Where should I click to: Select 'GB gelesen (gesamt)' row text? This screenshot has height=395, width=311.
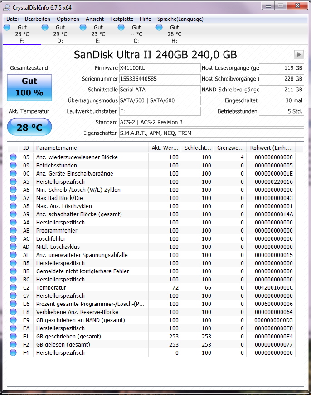(63, 344)
